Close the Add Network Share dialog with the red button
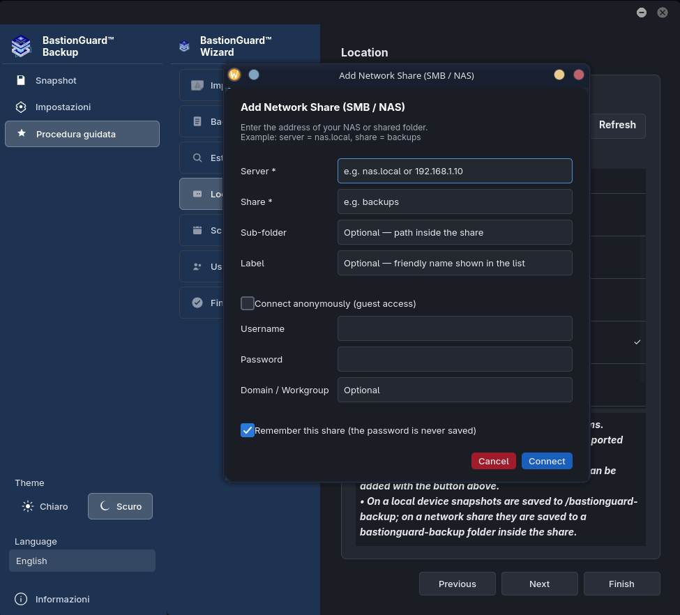Screen dimensions: 680x615 click(578, 75)
